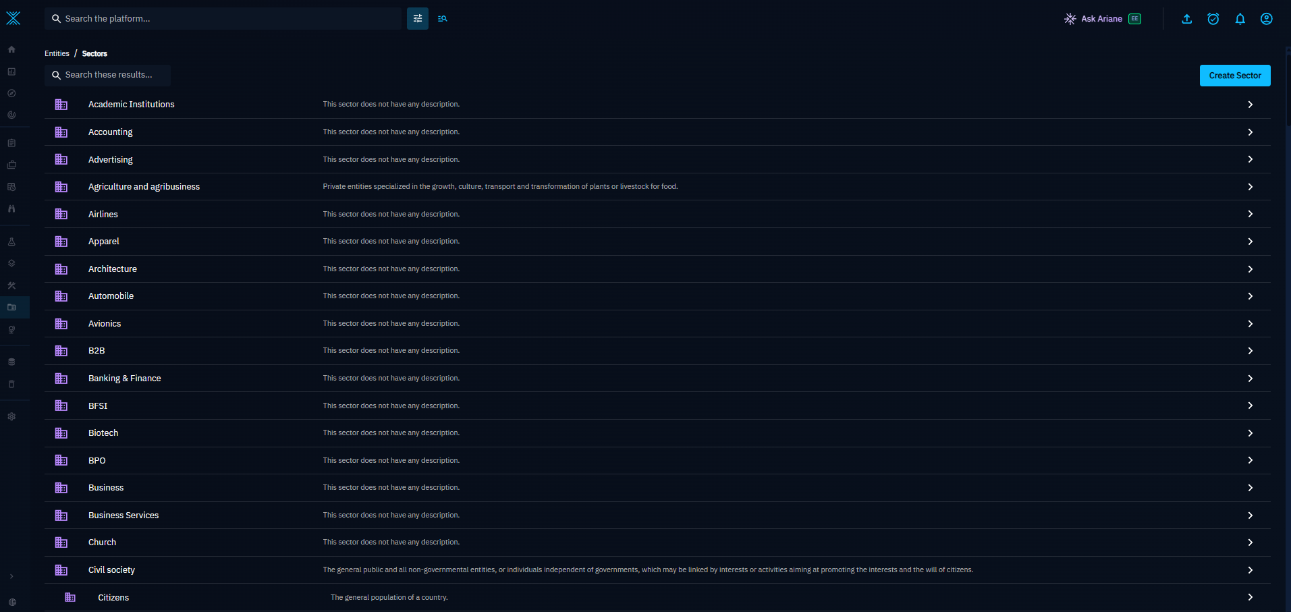This screenshot has height=612, width=1291.
Task: Click the upload data icon in the top bar
Action: point(1186,19)
